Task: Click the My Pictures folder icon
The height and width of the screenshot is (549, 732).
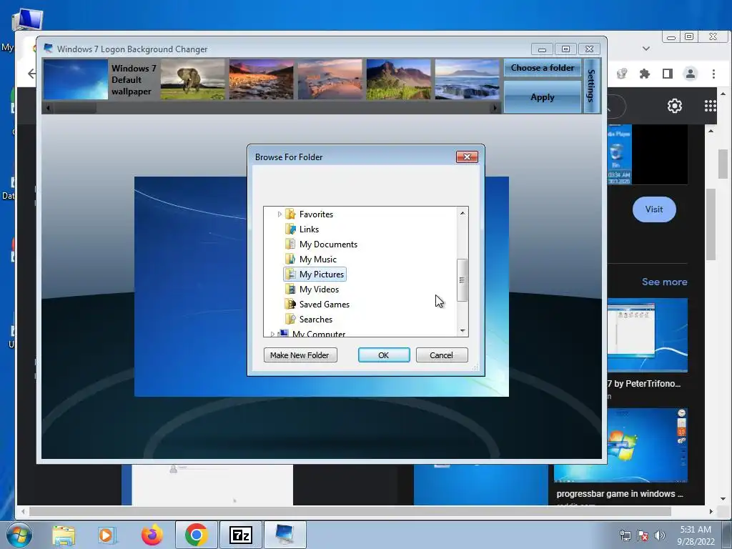Action: click(x=290, y=274)
